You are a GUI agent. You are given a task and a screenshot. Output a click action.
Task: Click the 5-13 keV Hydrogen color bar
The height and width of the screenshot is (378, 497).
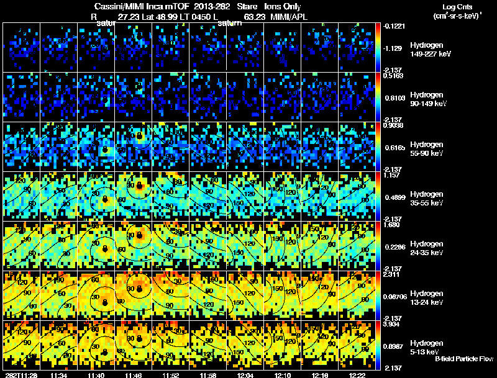pos(380,345)
